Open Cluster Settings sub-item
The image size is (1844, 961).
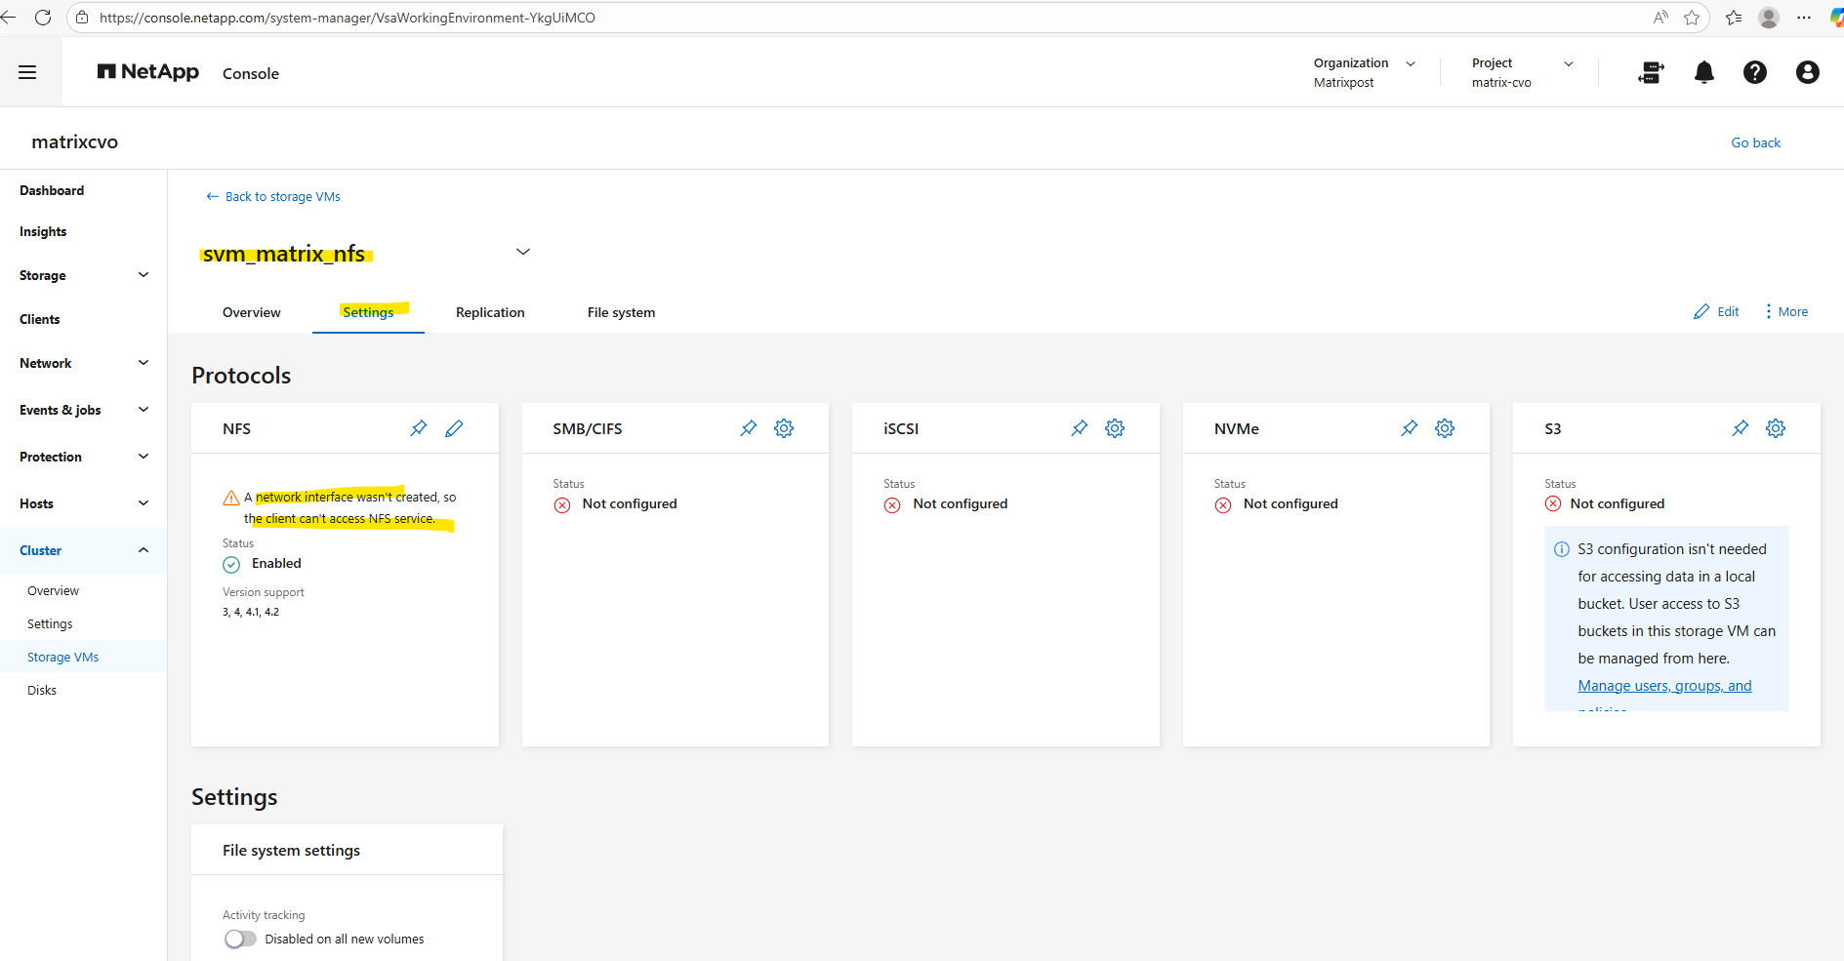pyautogui.click(x=50, y=623)
